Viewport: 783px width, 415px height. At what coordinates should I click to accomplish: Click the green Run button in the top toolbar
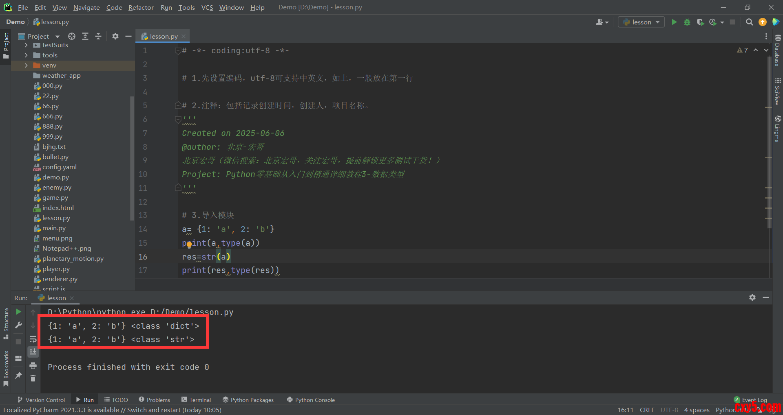[674, 22]
